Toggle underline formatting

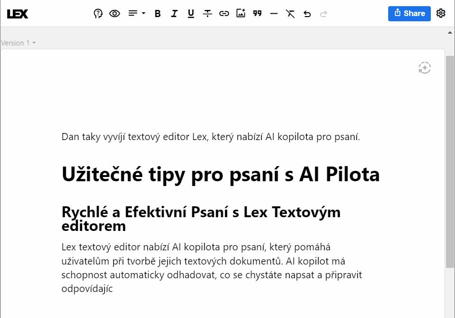pyautogui.click(x=191, y=13)
